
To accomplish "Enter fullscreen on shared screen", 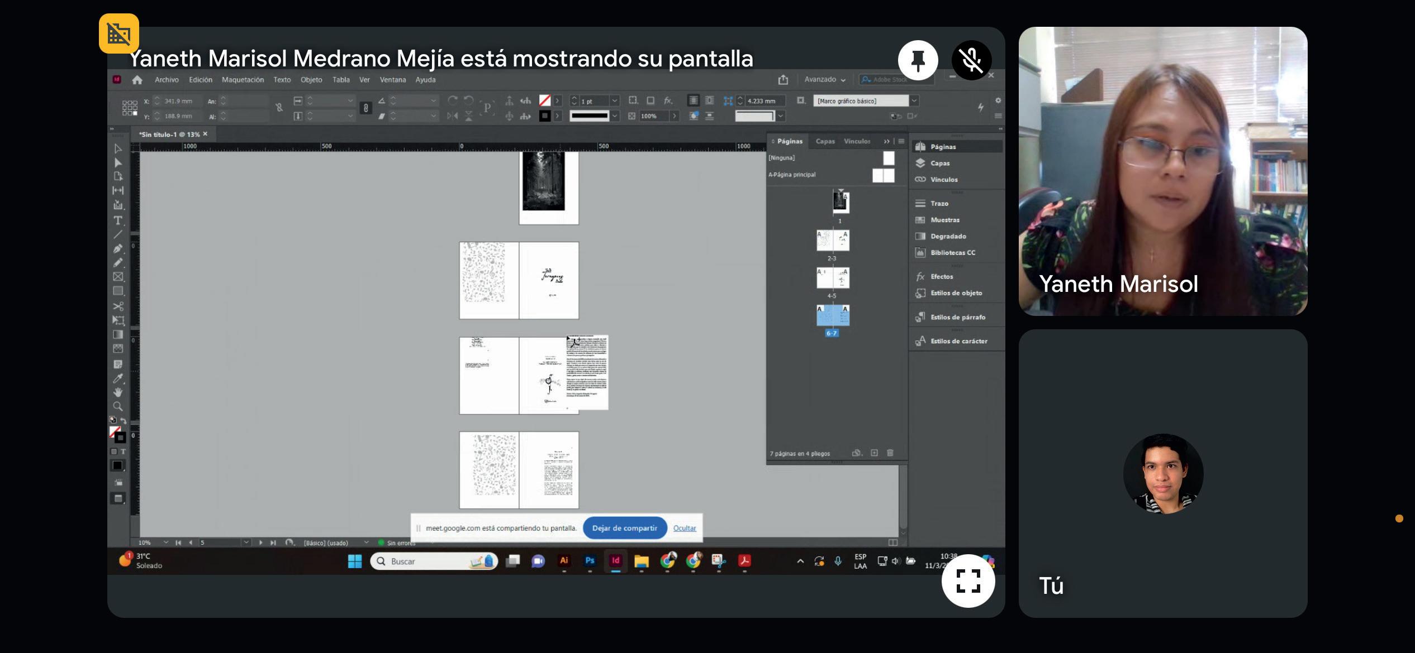I will click(x=968, y=580).
